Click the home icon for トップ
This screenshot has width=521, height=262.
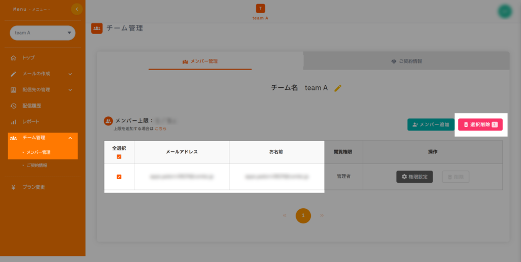(x=14, y=58)
